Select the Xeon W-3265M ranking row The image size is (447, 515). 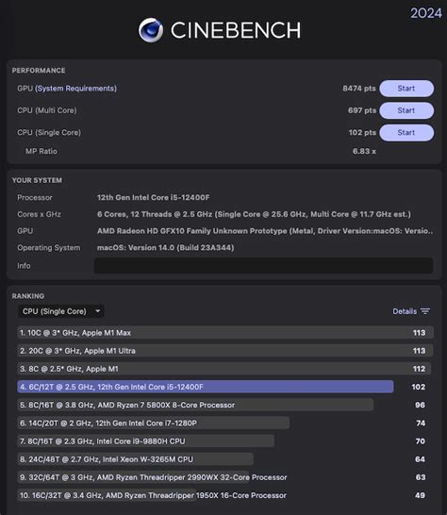coord(225,459)
